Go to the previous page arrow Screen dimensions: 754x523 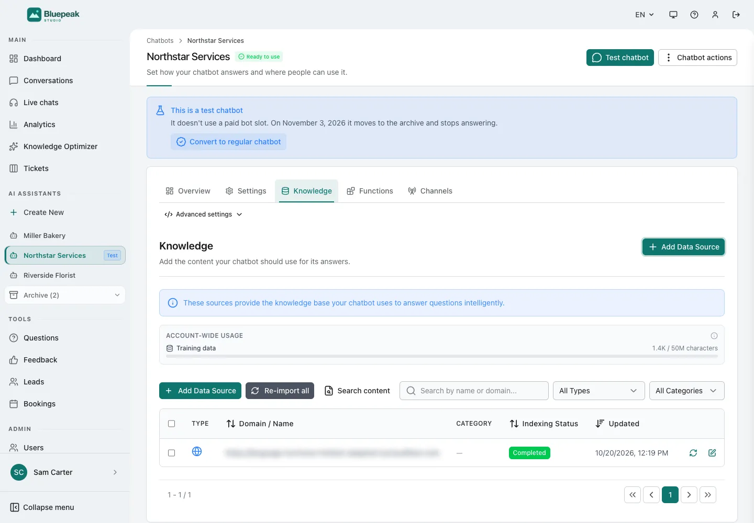click(651, 495)
